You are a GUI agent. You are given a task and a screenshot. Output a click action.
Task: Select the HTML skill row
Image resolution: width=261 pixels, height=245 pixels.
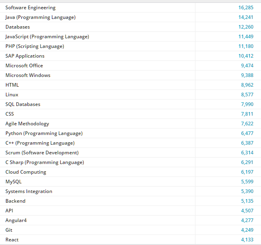(x=12, y=85)
